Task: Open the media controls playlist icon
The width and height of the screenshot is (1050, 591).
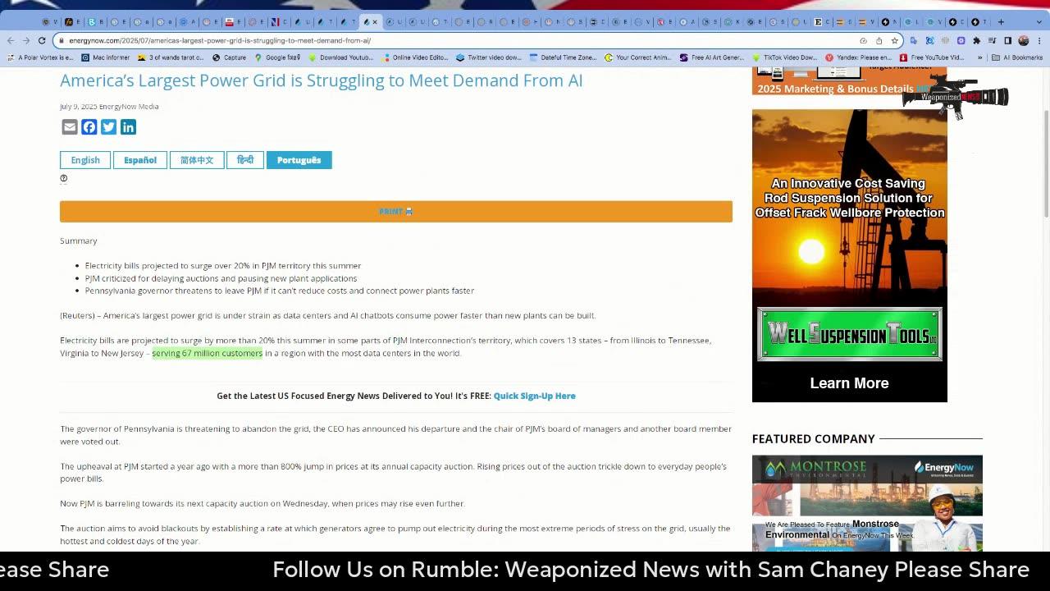Action: 993,40
